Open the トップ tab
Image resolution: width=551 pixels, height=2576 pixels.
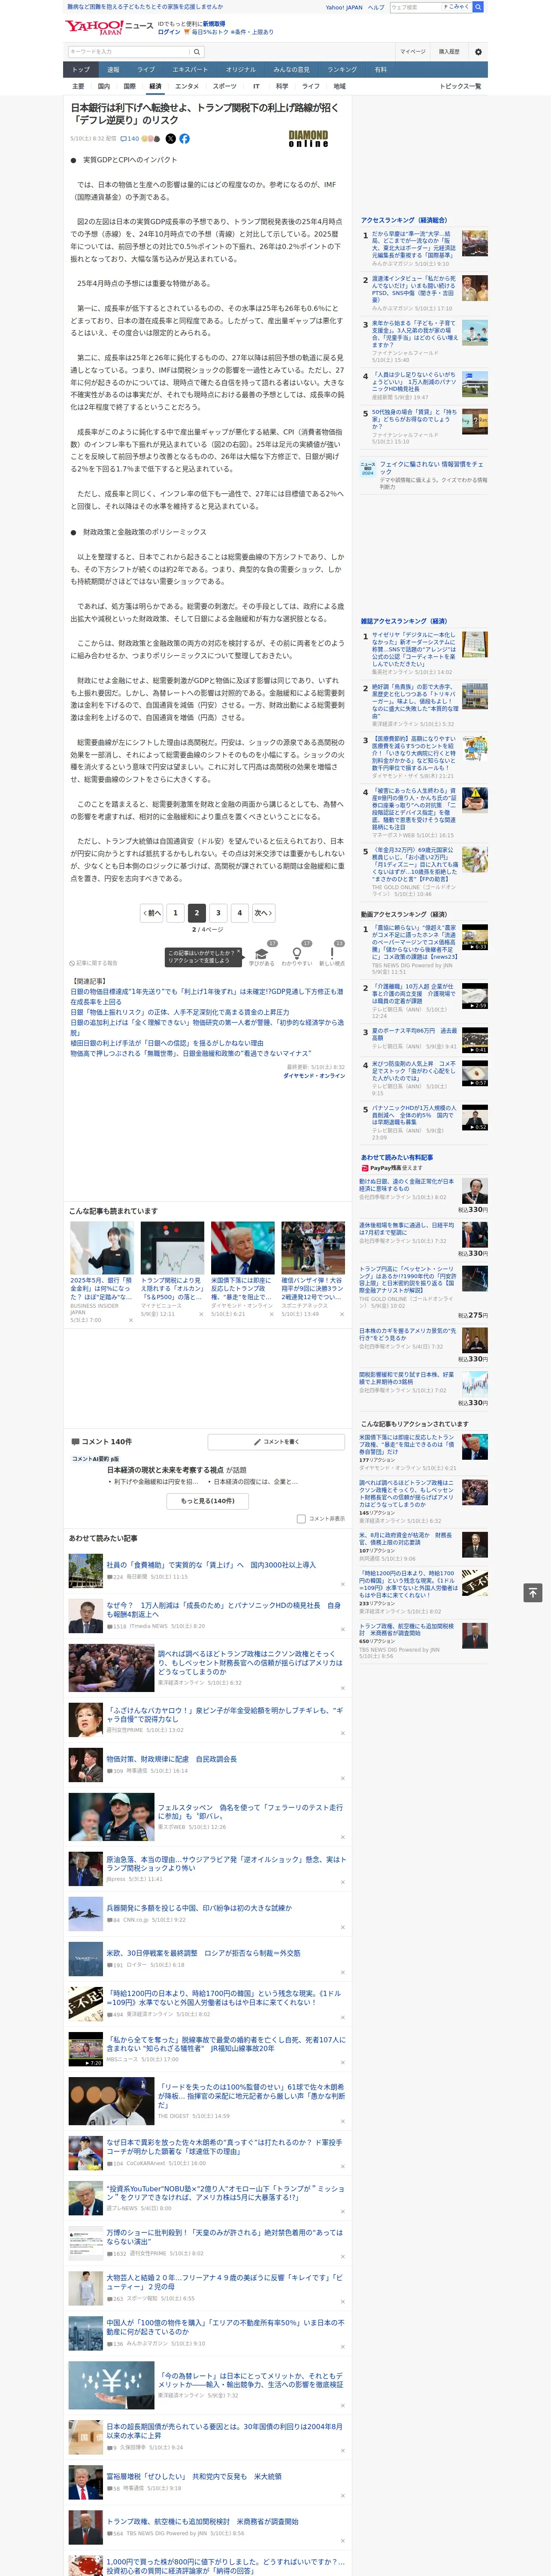point(81,70)
